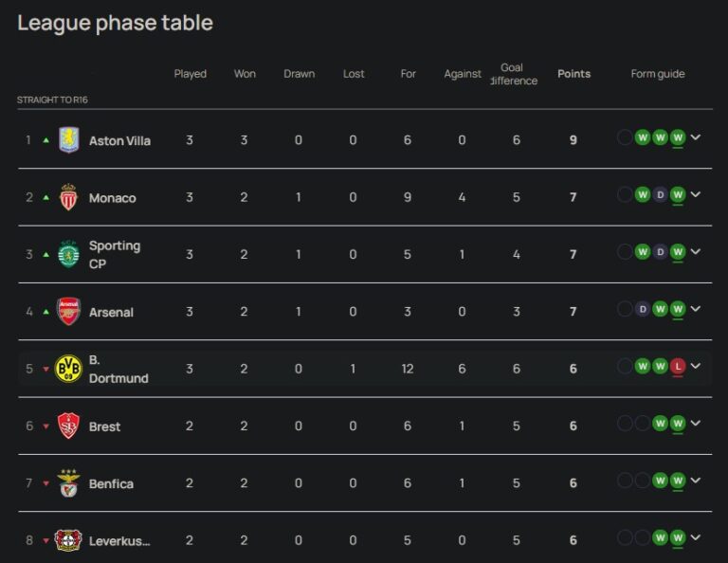This screenshot has height=563, width=728.
Task: Click the Benfica club crest
Action: [68, 482]
